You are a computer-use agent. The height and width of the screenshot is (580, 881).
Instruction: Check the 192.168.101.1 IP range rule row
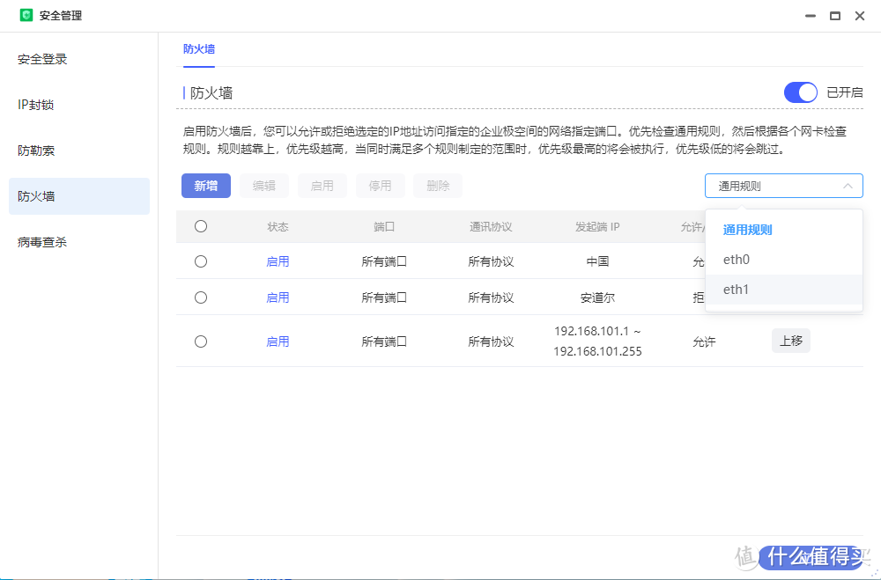click(201, 341)
